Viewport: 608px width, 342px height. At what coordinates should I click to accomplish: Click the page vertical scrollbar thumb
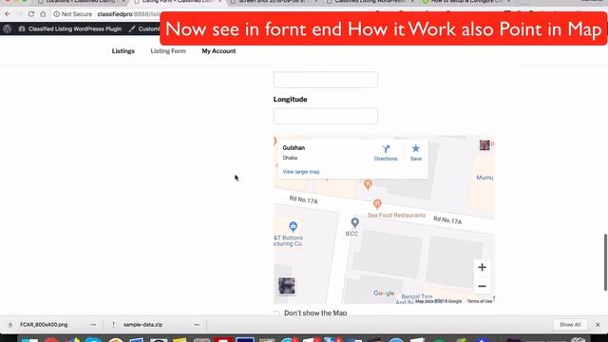605,262
